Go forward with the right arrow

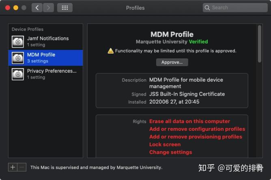[x=48, y=8]
